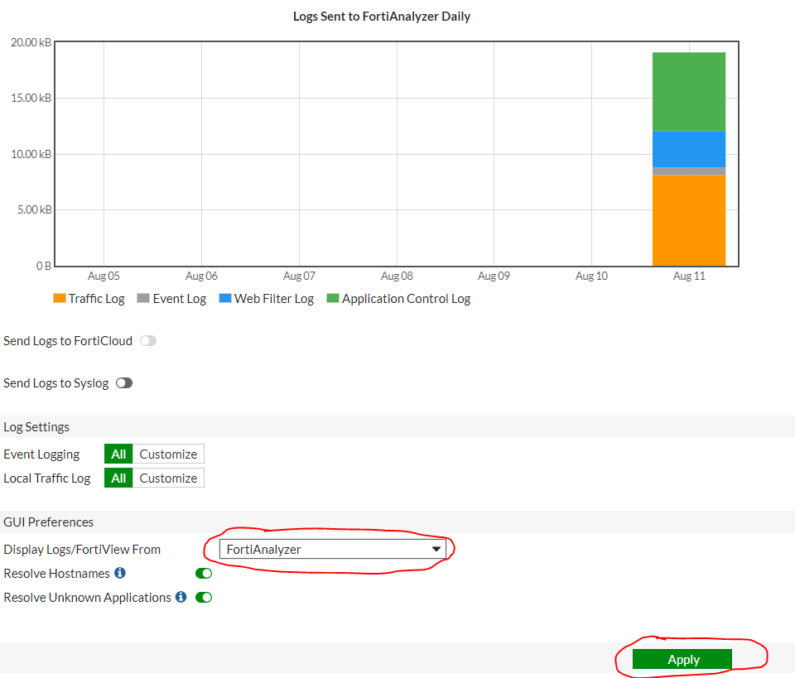Disable the Resolve Hostnames toggle
The height and width of the screenshot is (678, 795).
tap(204, 573)
